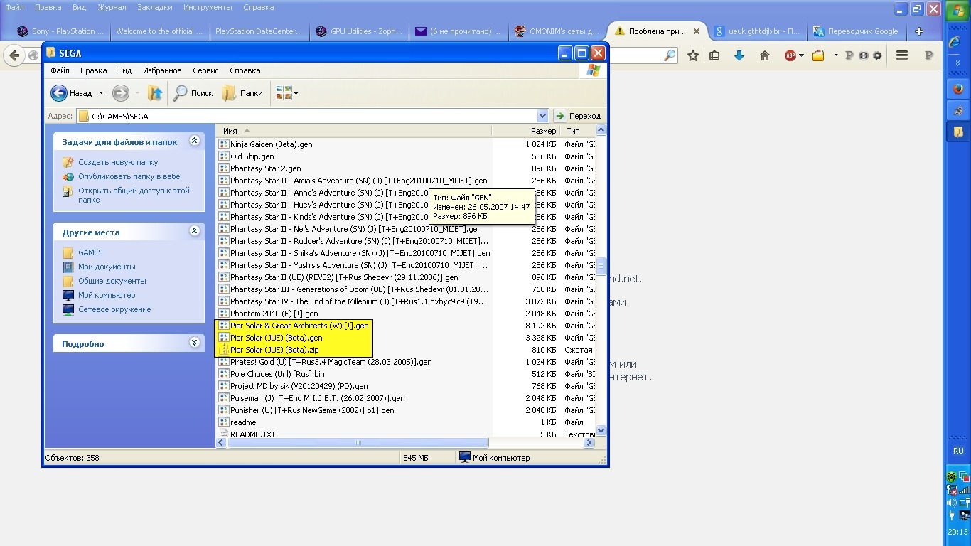Click the Назад back arrow in Explorer
The image size is (971, 546).
(x=59, y=93)
